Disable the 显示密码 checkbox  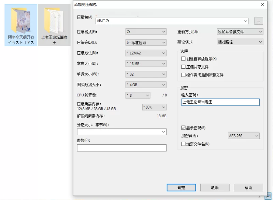click(184, 127)
